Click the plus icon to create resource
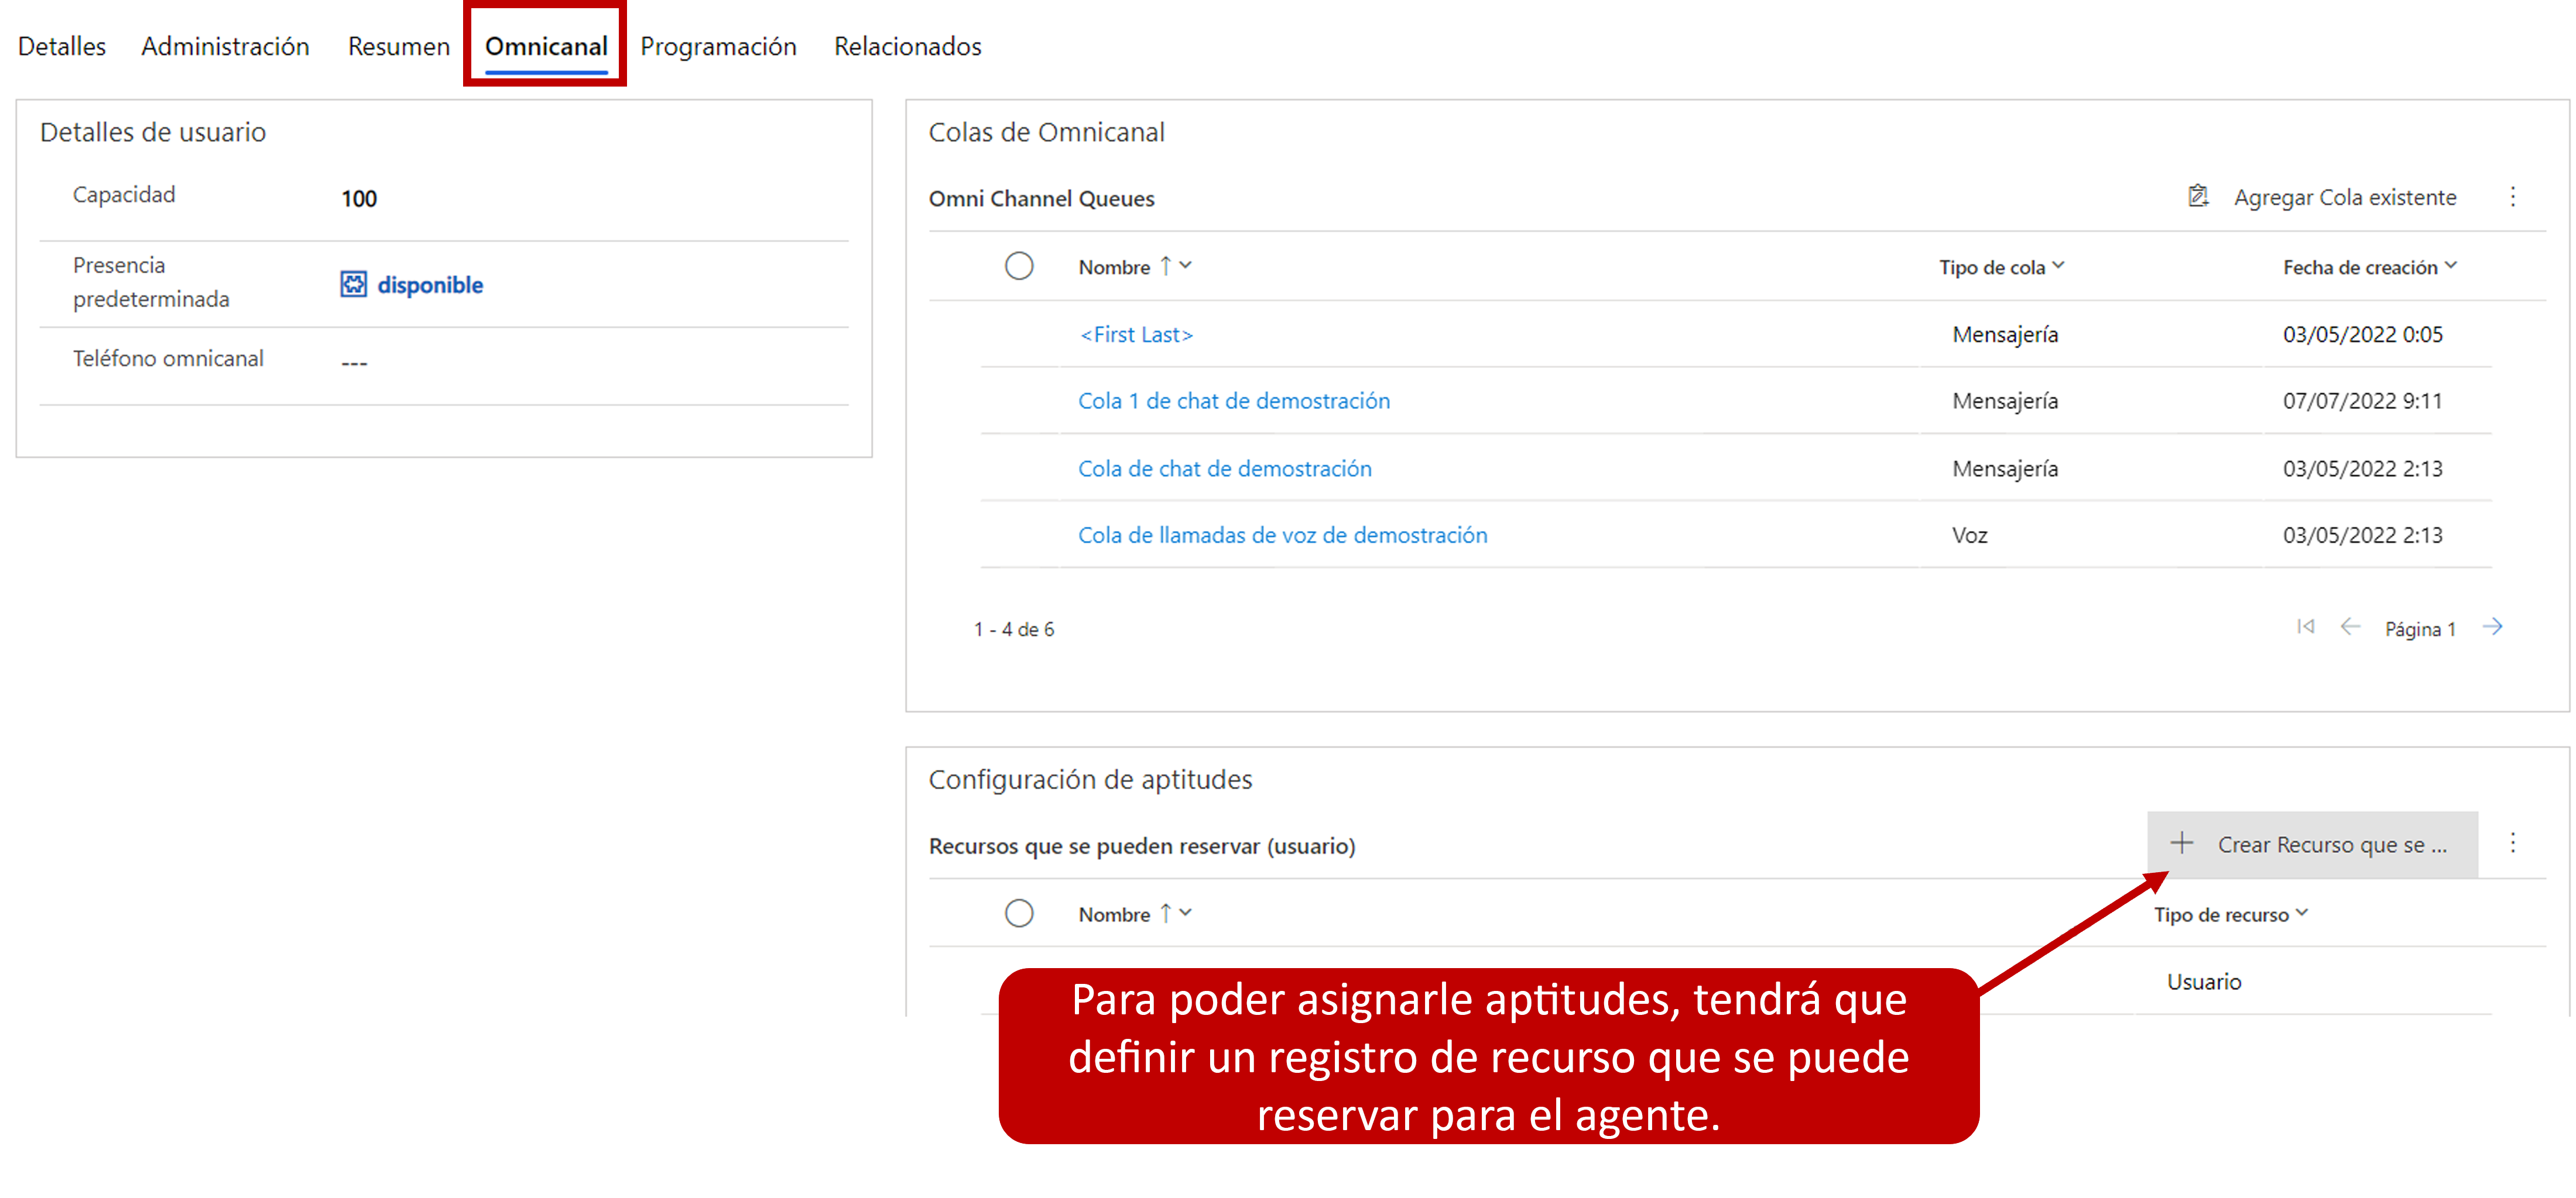The image size is (2576, 1198). pyautogui.click(x=2181, y=844)
